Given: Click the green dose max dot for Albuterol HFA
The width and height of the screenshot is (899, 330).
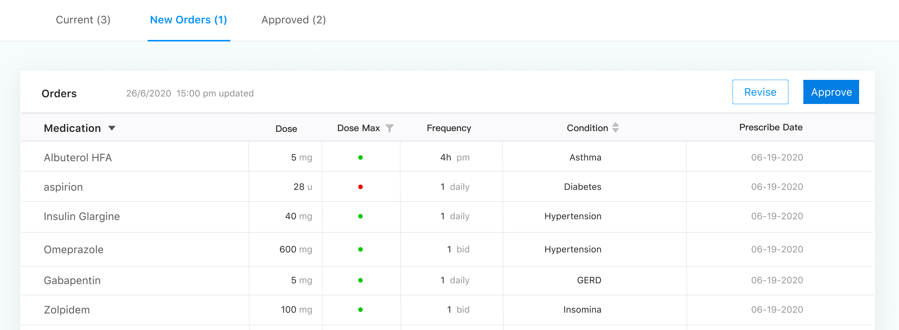Looking at the screenshot, I should coord(360,157).
